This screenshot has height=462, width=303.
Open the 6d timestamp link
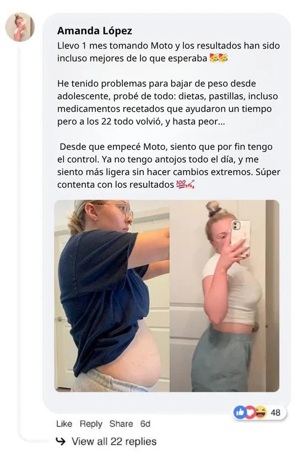145,423
